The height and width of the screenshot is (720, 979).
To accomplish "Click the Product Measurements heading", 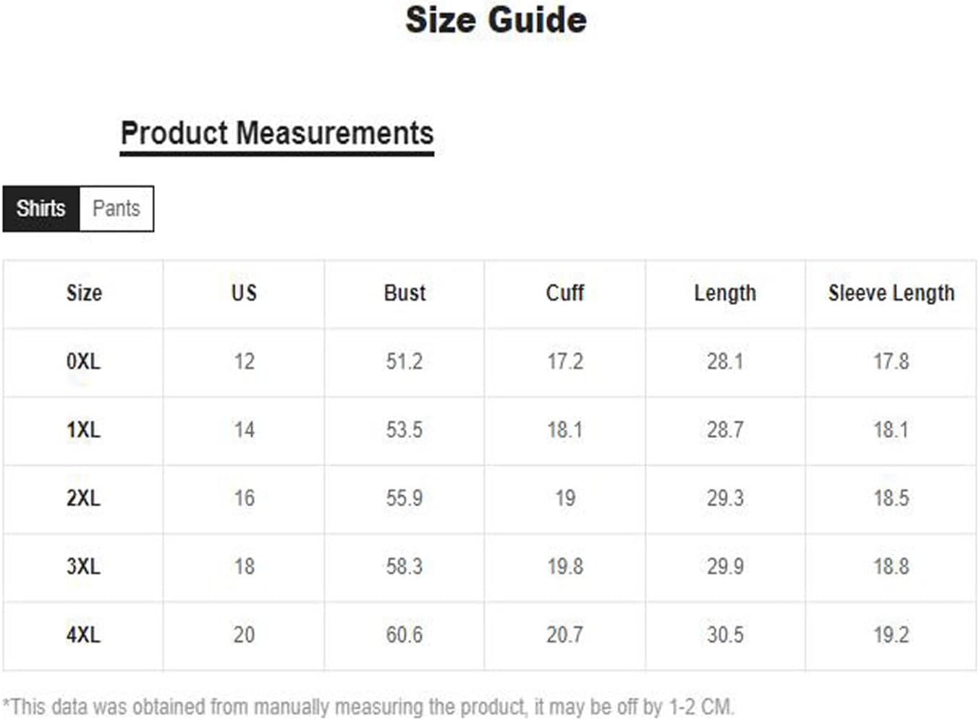I will (x=277, y=134).
